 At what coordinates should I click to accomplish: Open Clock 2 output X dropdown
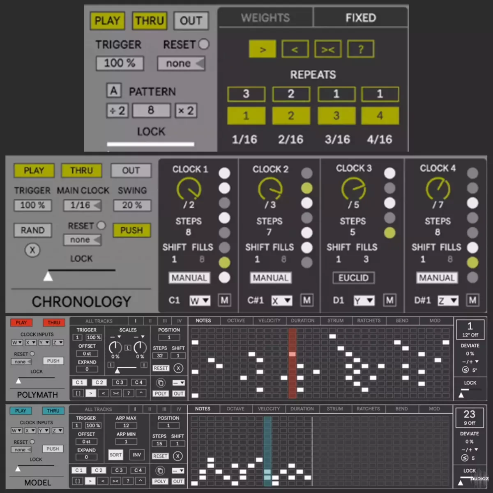point(282,301)
